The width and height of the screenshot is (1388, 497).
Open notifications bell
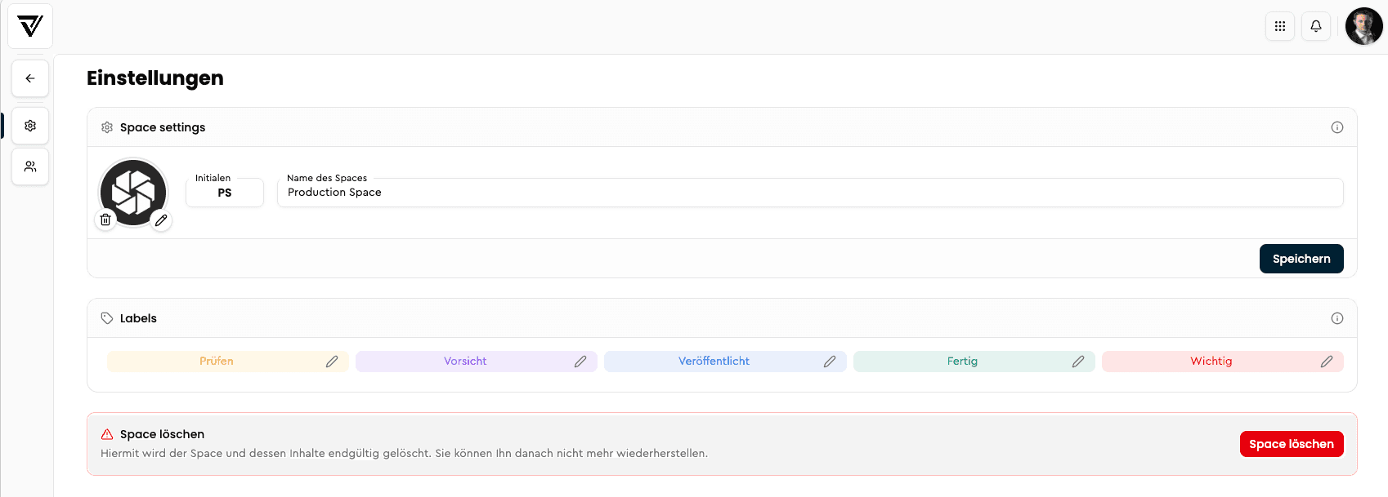click(x=1316, y=26)
